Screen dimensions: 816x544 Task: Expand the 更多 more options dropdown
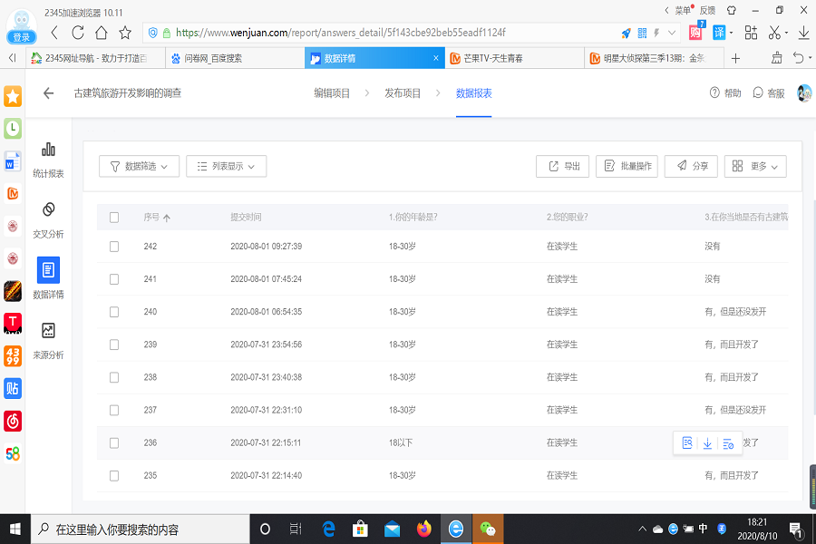click(754, 166)
